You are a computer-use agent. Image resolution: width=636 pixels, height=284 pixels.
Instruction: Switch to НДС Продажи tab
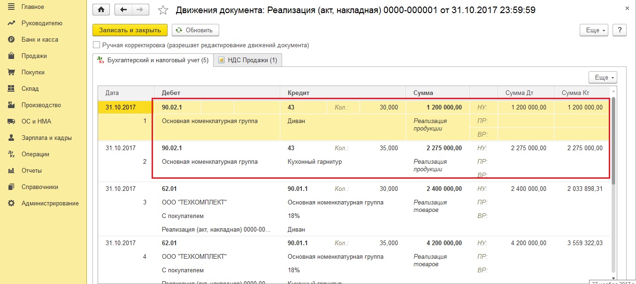click(x=248, y=60)
